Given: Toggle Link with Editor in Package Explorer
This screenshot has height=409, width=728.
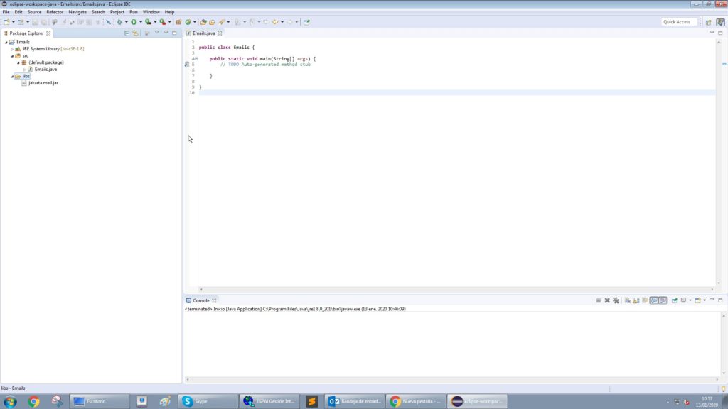Looking at the screenshot, I should 134,33.
